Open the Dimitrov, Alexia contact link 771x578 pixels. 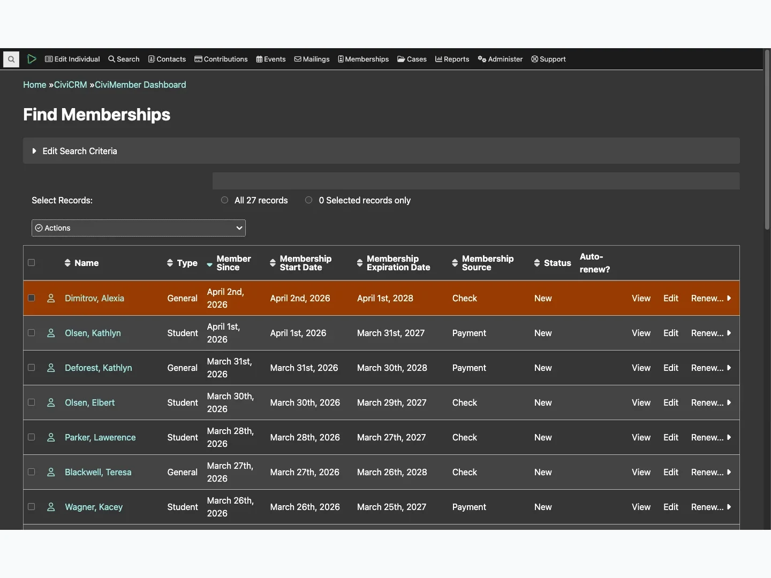point(94,298)
